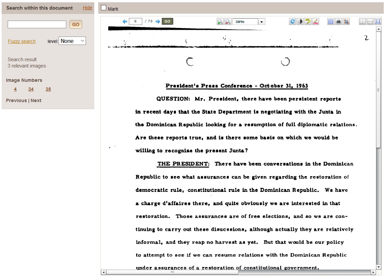Click the print document icon
The width and height of the screenshot is (390, 279).
pyautogui.click(x=338, y=21)
